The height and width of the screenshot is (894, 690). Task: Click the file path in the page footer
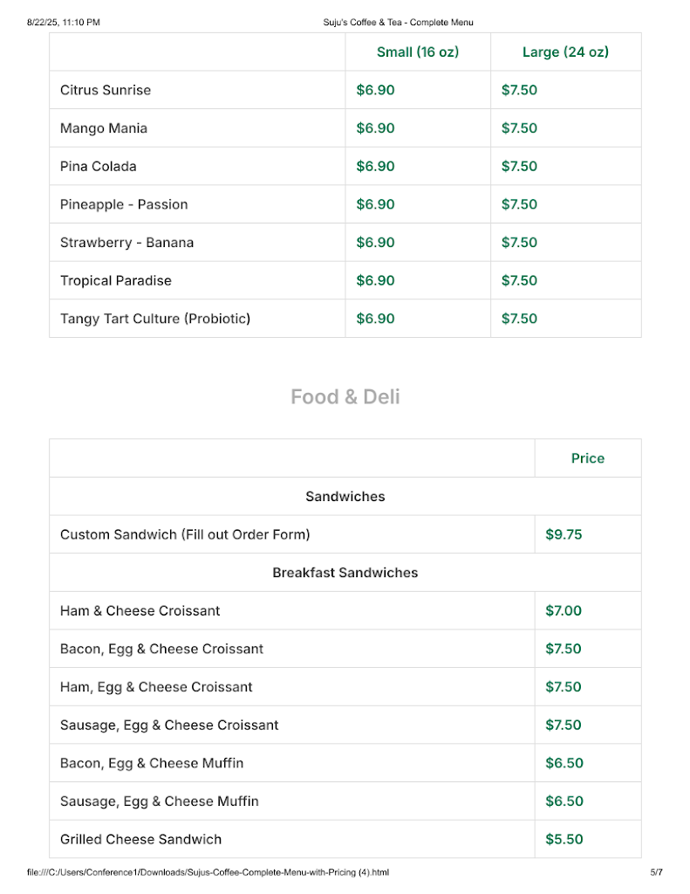[208, 871]
